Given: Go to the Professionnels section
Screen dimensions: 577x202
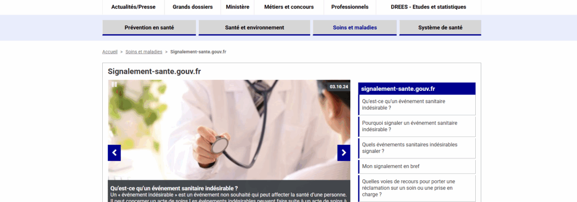Looking at the screenshot, I should pyautogui.click(x=350, y=7).
